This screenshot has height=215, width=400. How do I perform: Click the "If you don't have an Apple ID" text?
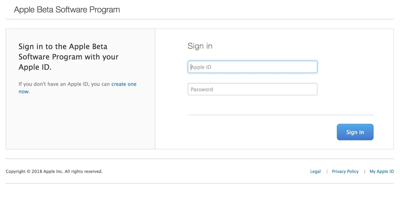(x=64, y=84)
